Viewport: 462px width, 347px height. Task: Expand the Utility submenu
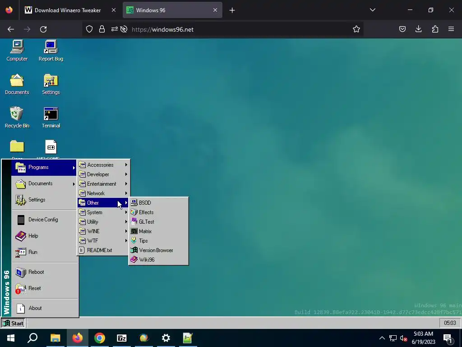point(103,221)
